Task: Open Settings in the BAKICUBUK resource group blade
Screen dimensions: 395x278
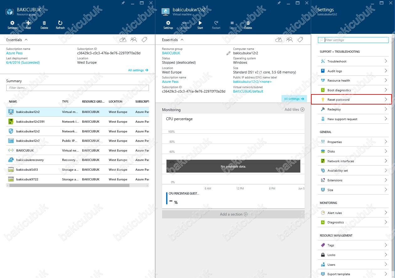Action: point(12,25)
